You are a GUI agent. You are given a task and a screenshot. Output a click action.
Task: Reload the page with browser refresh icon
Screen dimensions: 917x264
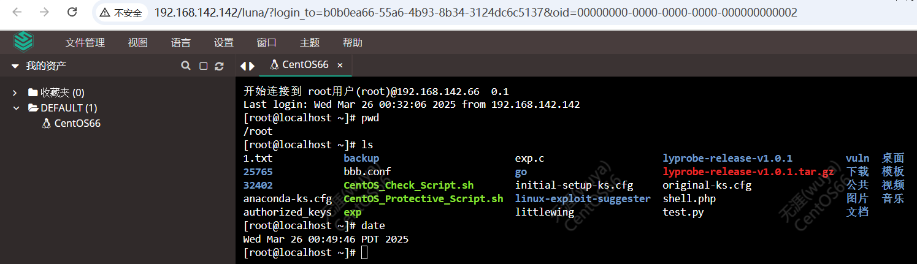72,12
